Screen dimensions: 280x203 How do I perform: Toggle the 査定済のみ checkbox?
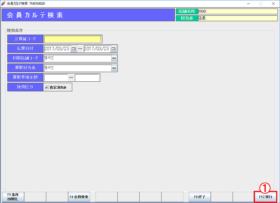47,87
